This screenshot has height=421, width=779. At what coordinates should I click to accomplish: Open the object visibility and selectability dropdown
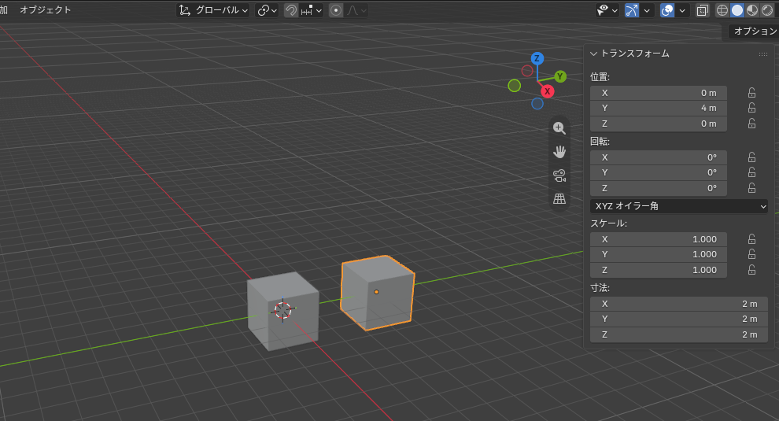coord(607,10)
